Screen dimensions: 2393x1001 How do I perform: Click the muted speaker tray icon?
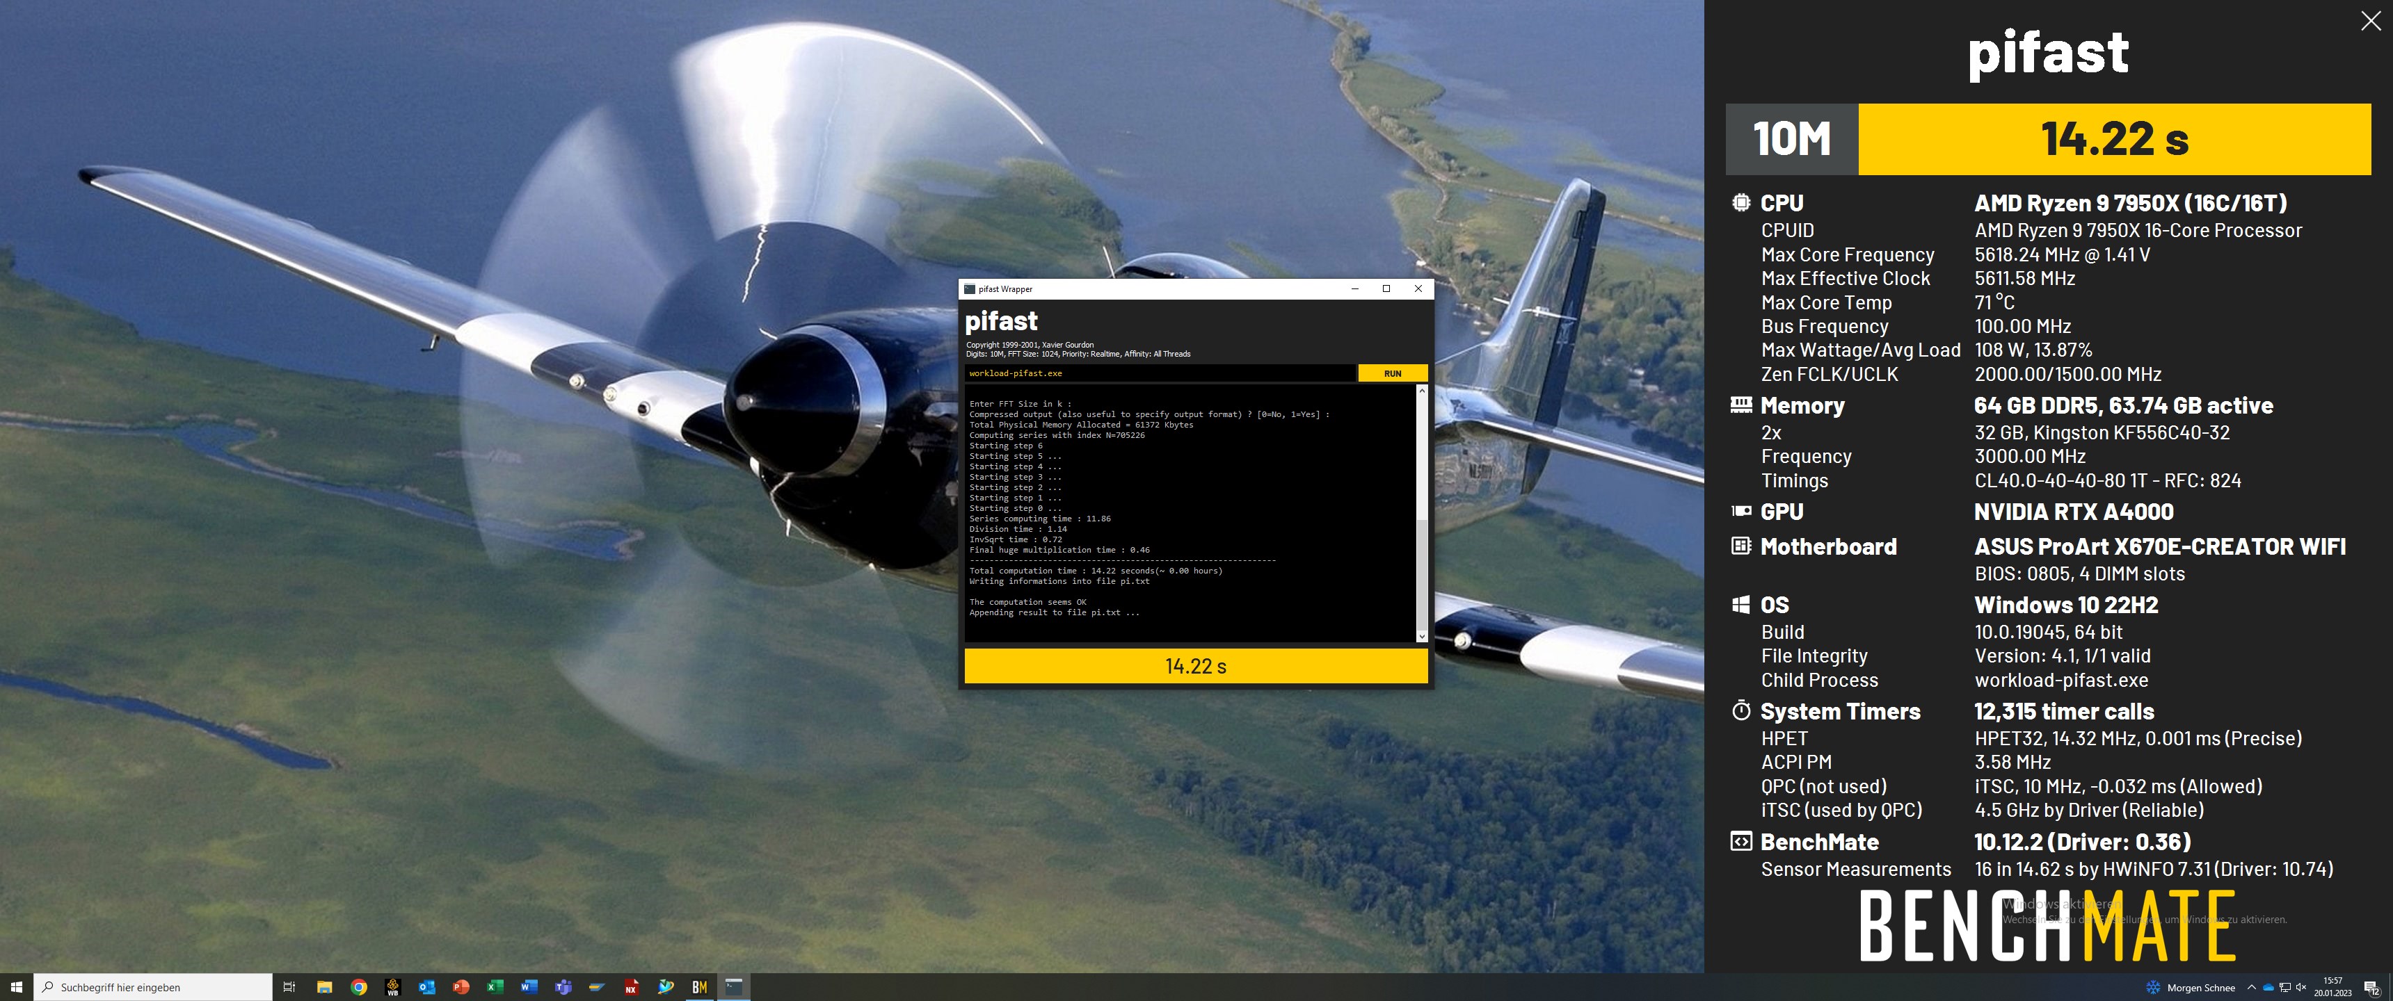coord(2301,987)
